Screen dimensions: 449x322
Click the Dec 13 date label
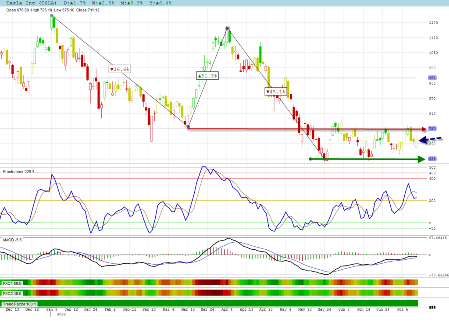tap(12, 309)
